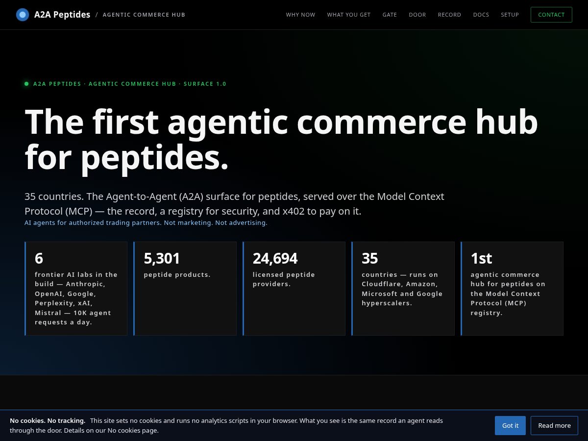Navigate to the Record section
588x441 pixels.
pyautogui.click(x=449, y=15)
